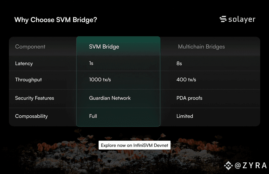
Task: Click the Limited composability cell
Action: (x=185, y=116)
